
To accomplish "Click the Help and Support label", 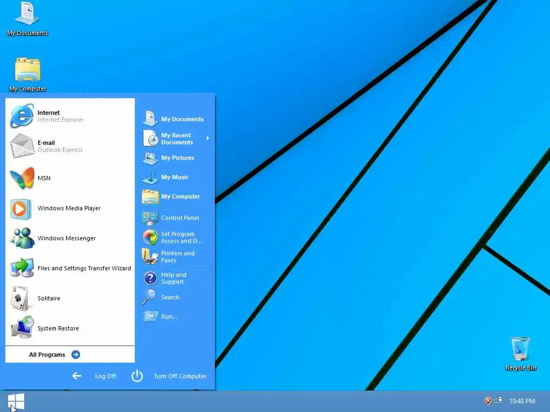I will (173, 278).
